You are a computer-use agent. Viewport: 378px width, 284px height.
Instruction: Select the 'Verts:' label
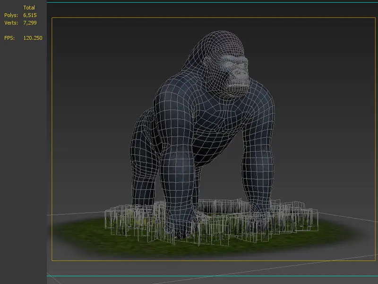click(x=11, y=23)
